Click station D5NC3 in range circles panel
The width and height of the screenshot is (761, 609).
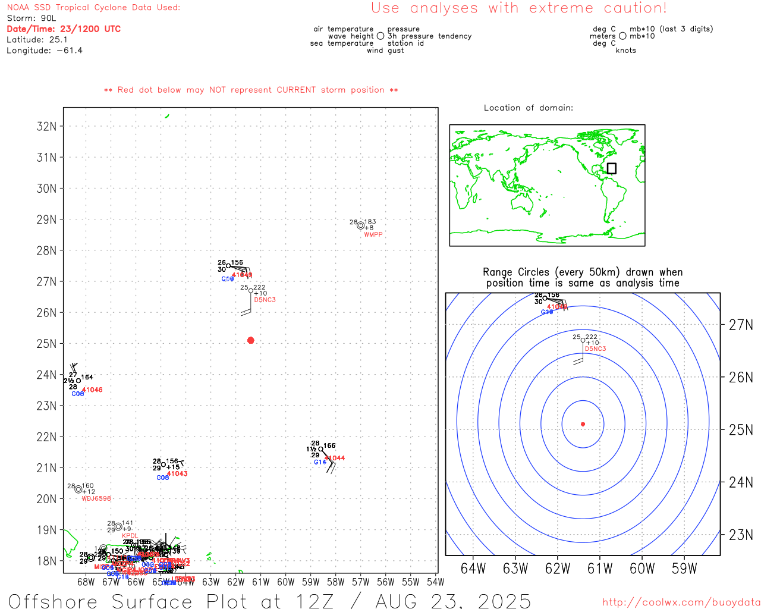[595, 349]
